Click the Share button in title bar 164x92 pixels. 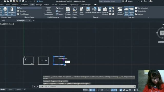(39, 1)
